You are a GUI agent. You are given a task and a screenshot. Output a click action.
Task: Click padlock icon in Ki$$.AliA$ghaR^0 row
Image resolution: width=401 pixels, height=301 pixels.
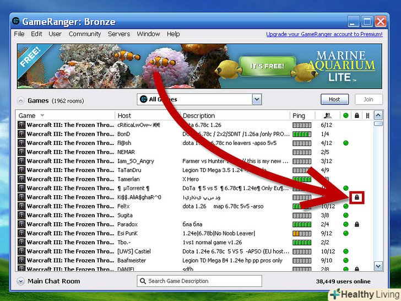tap(357, 197)
